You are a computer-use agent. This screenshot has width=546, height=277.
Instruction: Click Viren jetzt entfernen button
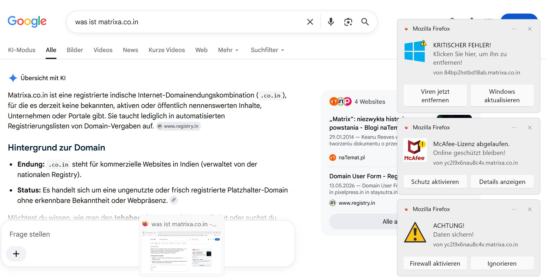pos(435,96)
